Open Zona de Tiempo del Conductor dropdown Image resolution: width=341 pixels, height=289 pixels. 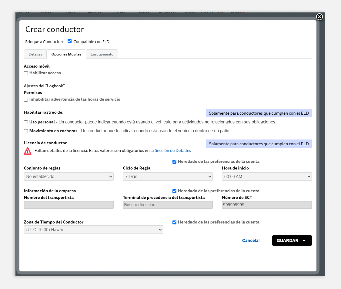[94, 230]
